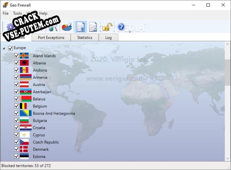Viewport: 231px width, 170px height.
Task: Select the "Europe" label
Action: click(x=20, y=48)
